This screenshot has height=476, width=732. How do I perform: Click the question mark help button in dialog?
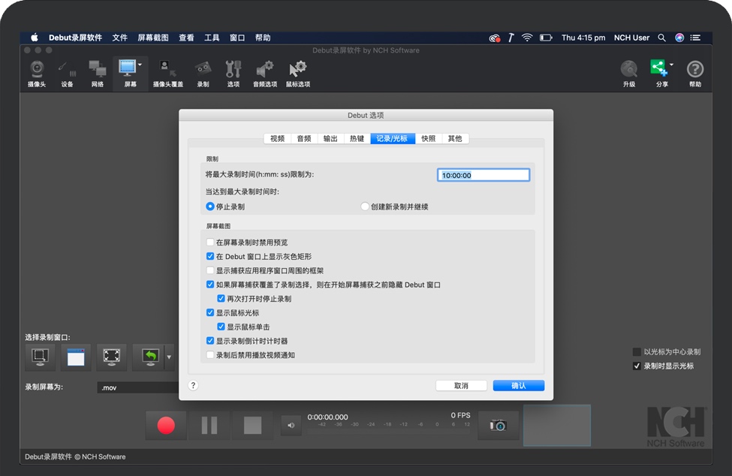tap(193, 385)
